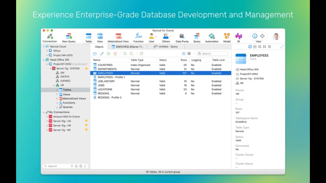Viewport: 326px width, 183px height.
Task: Toggle favorite star on Server 11g - HR
Action: [x=86, y=130]
